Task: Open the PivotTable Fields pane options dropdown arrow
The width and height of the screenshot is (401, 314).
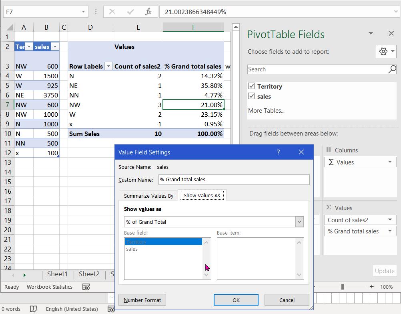Action: pyautogui.click(x=371, y=33)
